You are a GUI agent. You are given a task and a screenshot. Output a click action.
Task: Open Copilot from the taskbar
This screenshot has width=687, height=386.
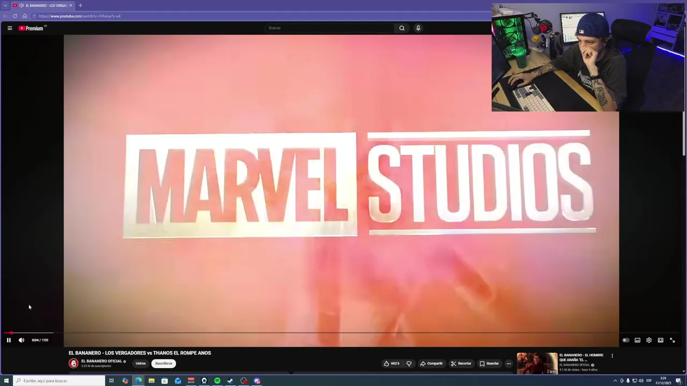pos(125,381)
